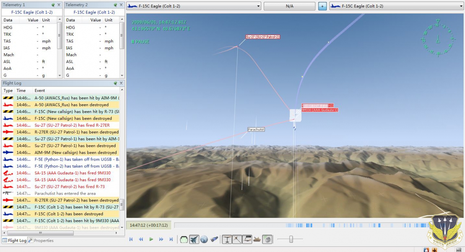Image resolution: width=465 pixels, height=252 pixels.
Task: Sort Flight Log by Event column
Action: pyautogui.click(x=76, y=90)
